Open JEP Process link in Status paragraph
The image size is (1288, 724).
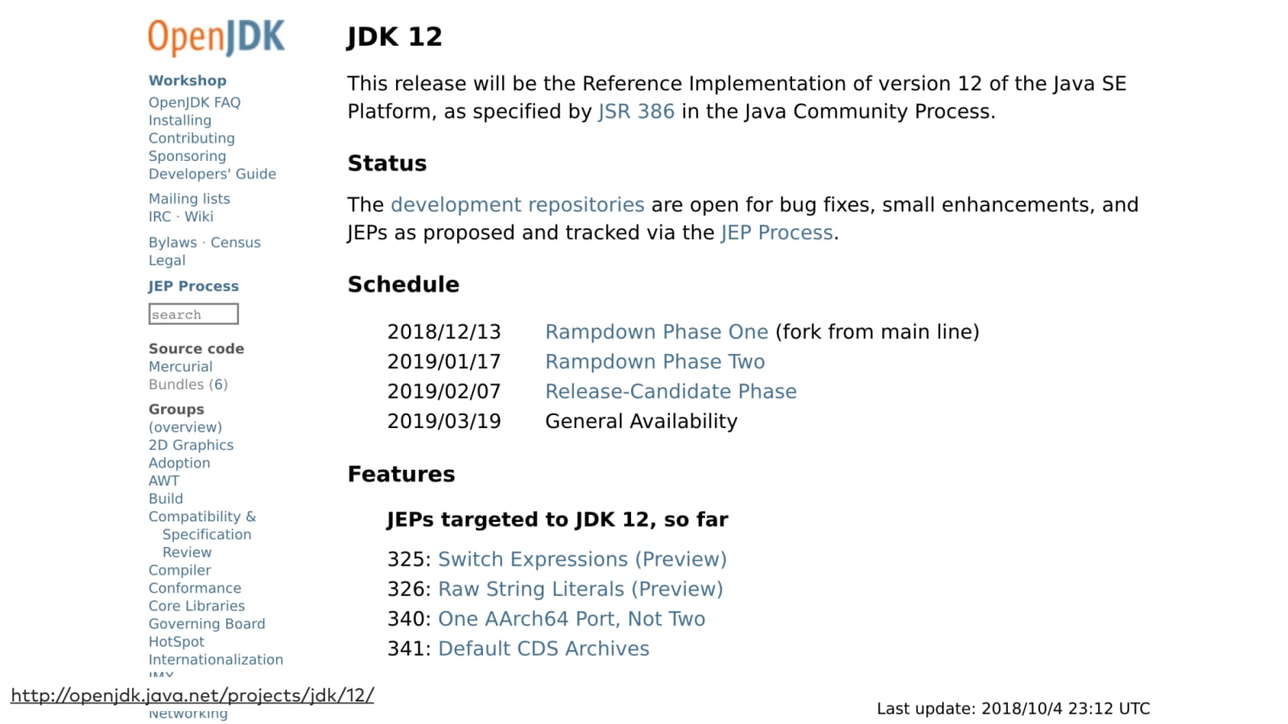pyautogui.click(x=777, y=233)
